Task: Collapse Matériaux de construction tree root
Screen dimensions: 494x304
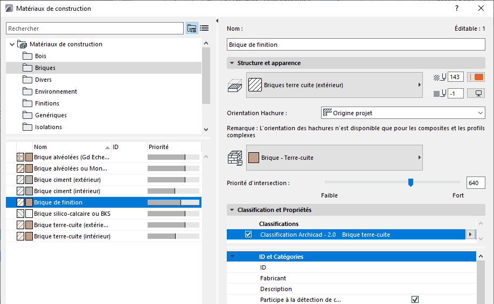Action: click(12, 44)
